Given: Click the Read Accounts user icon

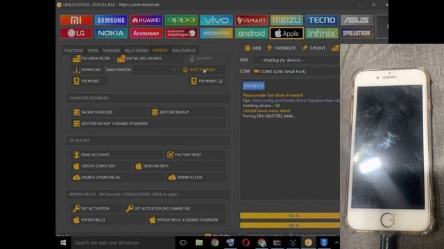Looking at the screenshot, I should pyautogui.click(x=76, y=155).
